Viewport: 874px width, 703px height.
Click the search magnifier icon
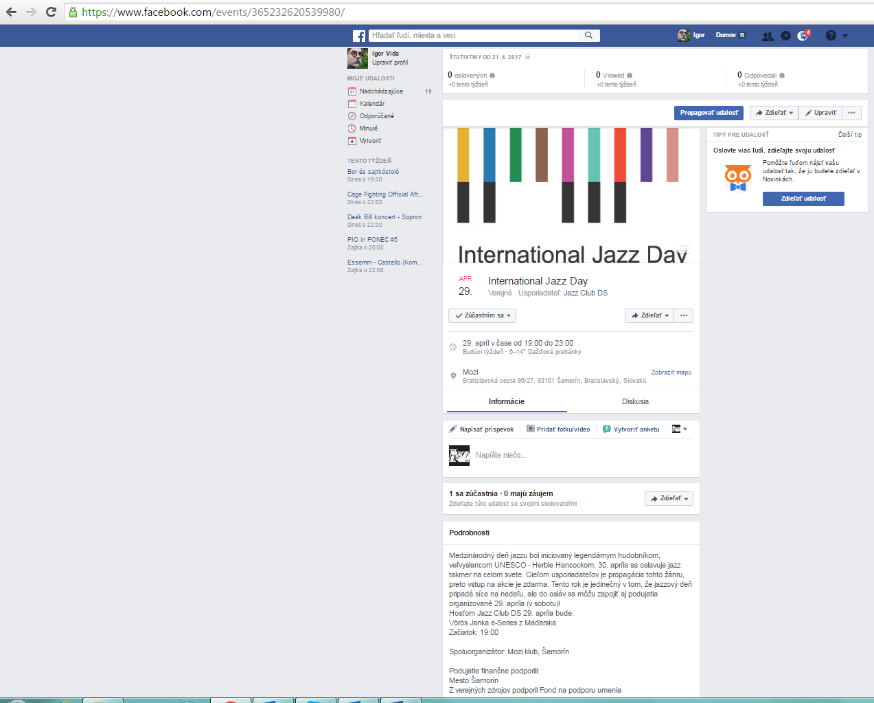[x=588, y=35]
